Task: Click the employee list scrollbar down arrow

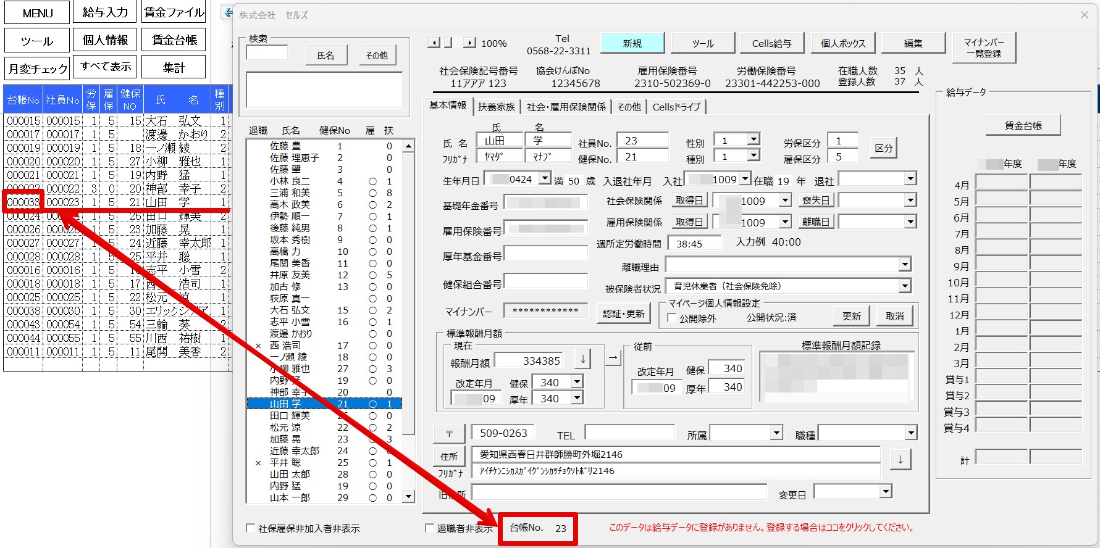Action: tap(408, 497)
